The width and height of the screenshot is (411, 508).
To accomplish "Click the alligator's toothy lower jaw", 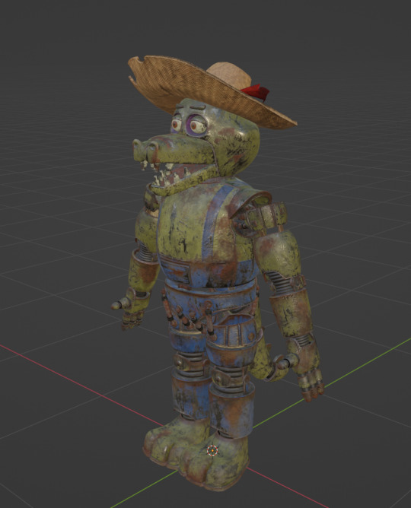I will (x=183, y=181).
